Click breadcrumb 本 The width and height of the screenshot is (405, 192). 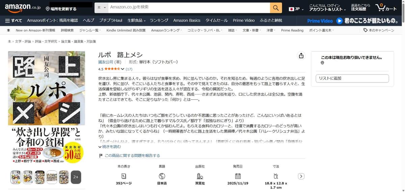tap(9, 42)
